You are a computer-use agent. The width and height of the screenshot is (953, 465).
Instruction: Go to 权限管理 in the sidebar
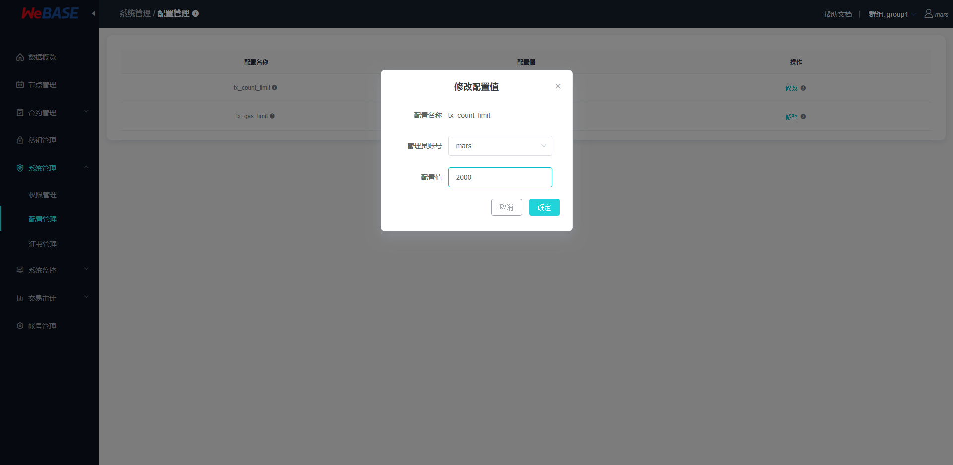(42, 194)
